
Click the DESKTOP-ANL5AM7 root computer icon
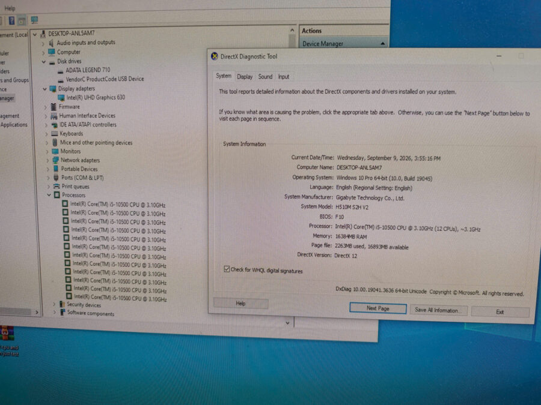[x=43, y=34]
